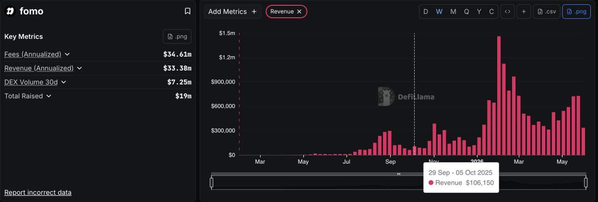Switch chart to Yearly (Y) interval
Viewport: 598px width, 202px height.
pos(479,11)
